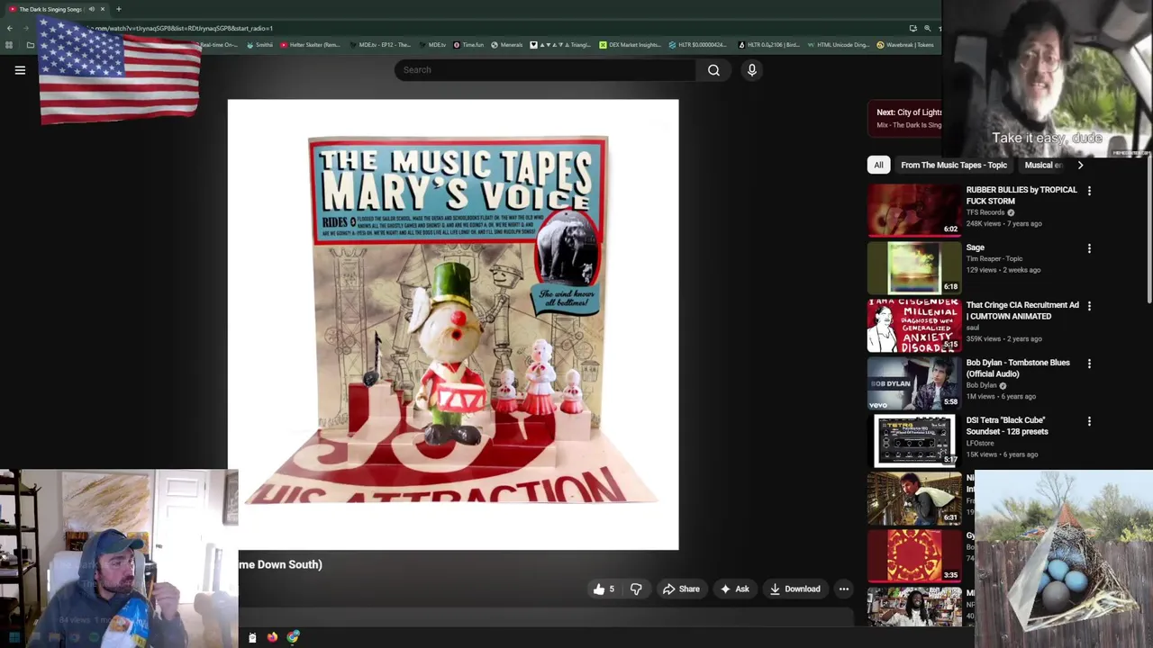
Task: Click the Mary's Voice album art video
Action: coord(453,324)
